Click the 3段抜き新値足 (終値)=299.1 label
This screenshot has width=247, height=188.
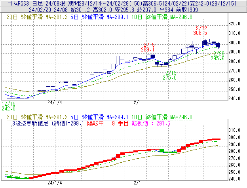coord(48,123)
